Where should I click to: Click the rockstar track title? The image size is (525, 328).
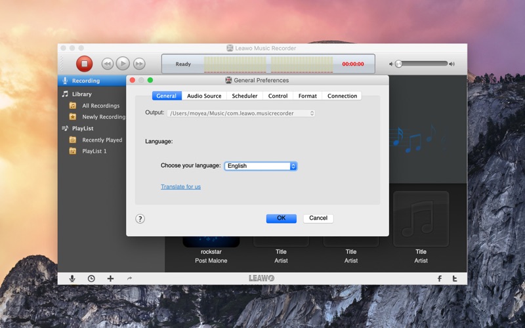pyautogui.click(x=211, y=252)
